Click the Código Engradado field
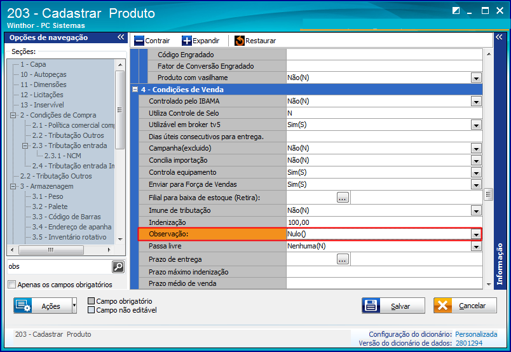Image resolution: width=511 pixels, height=352 pixels. 385,55
